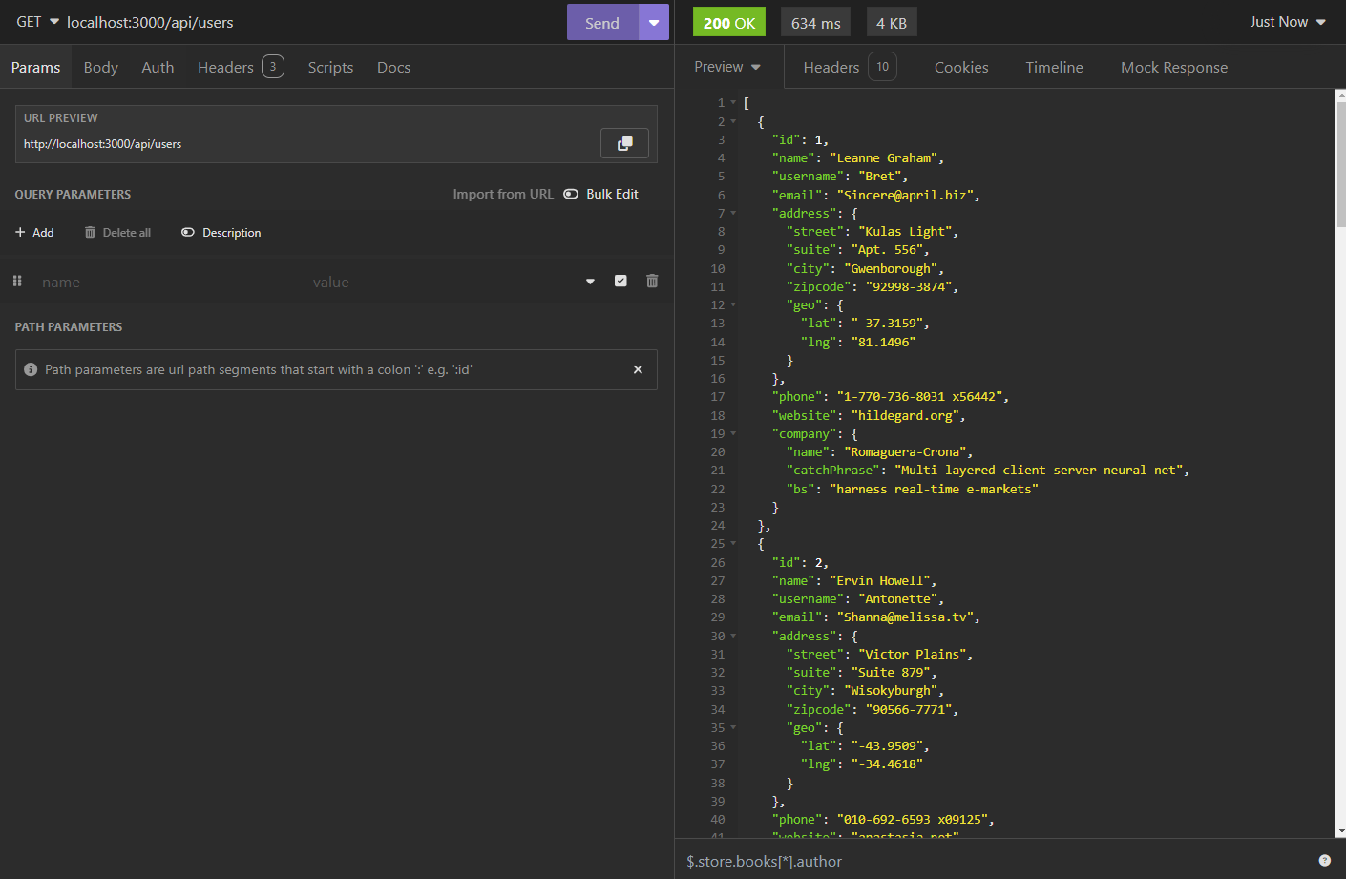Open the Just Now response history dropdown
The width and height of the screenshot is (1346, 879).
pos(1288,22)
